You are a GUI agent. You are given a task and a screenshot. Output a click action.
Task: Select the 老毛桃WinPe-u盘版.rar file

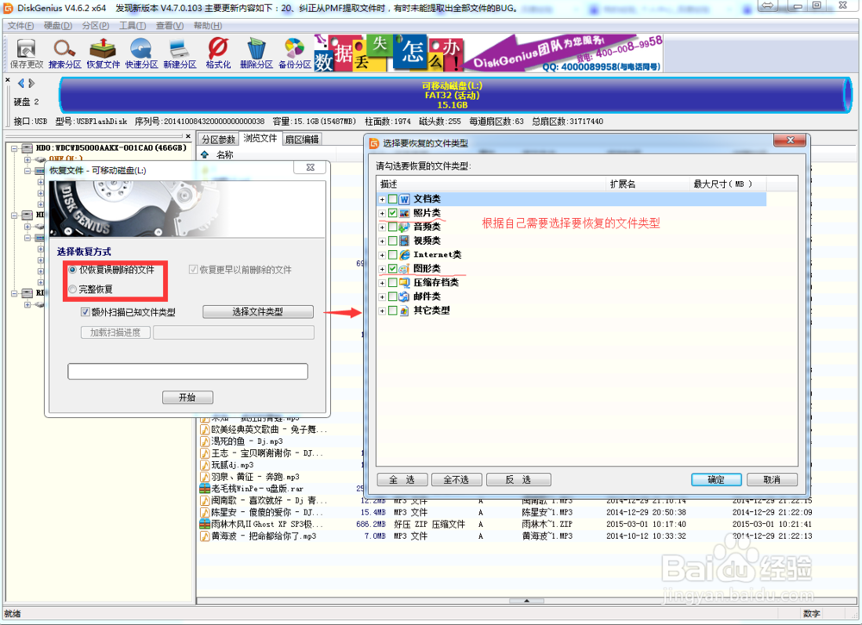click(257, 489)
